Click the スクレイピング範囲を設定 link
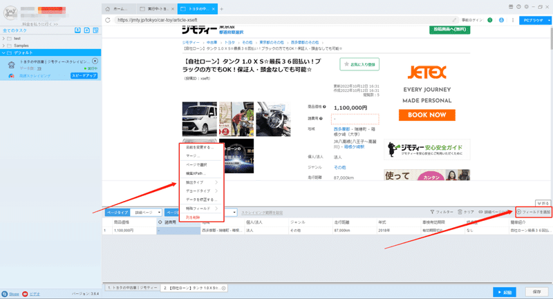This screenshot has width=553, height=299. 262,213
